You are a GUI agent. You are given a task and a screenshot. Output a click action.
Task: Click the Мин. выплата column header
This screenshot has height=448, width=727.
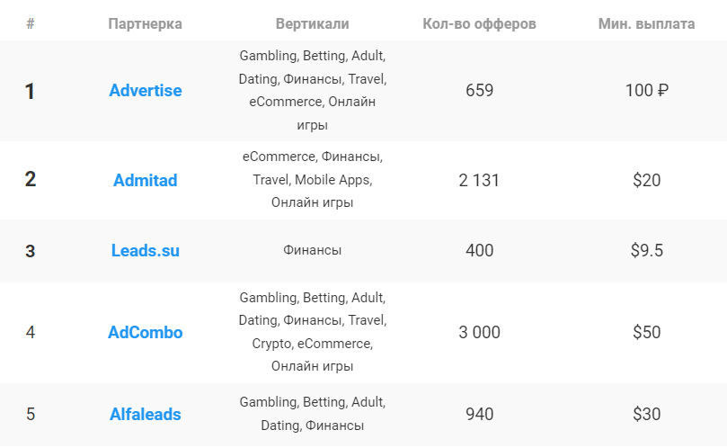(x=646, y=23)
